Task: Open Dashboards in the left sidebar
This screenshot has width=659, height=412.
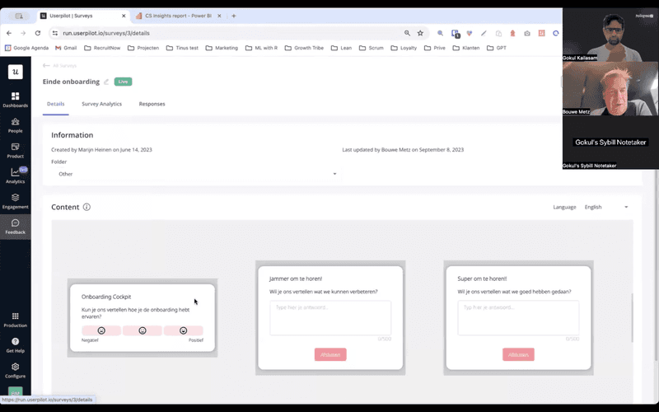Action: click(15, 97)
